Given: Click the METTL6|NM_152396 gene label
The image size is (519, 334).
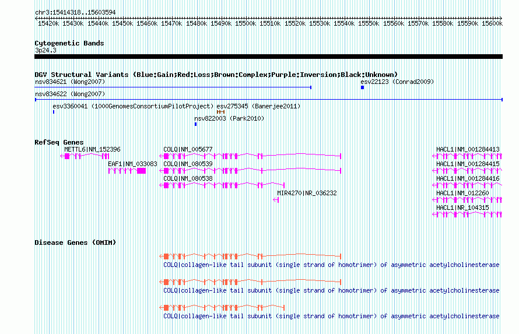Looking at the screenshot, I should pyautogui.click(x=92, y=149).
